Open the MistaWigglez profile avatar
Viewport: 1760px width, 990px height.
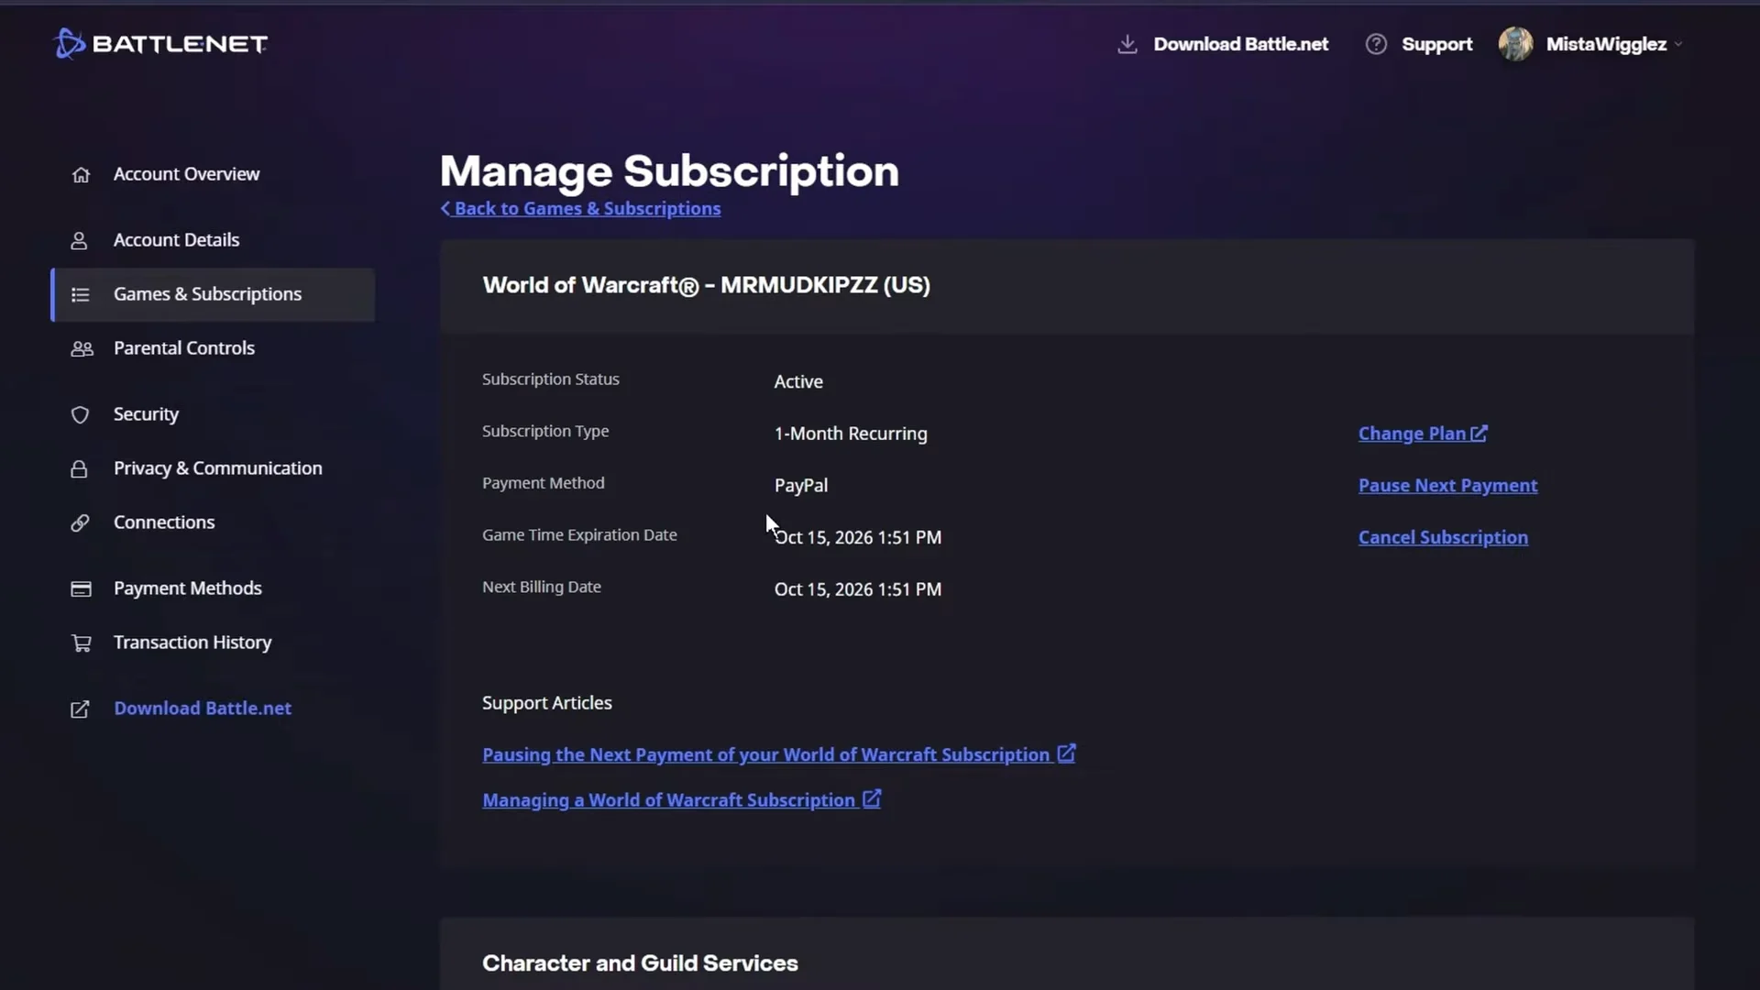(x=1515, y=44)
